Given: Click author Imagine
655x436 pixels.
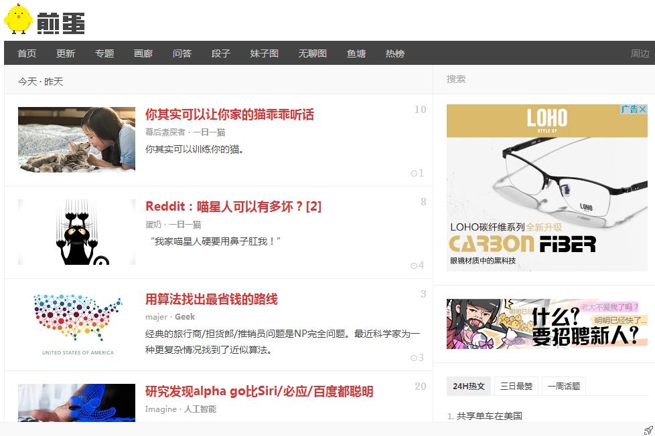Looking at the screenshot, I should (161, 409).
